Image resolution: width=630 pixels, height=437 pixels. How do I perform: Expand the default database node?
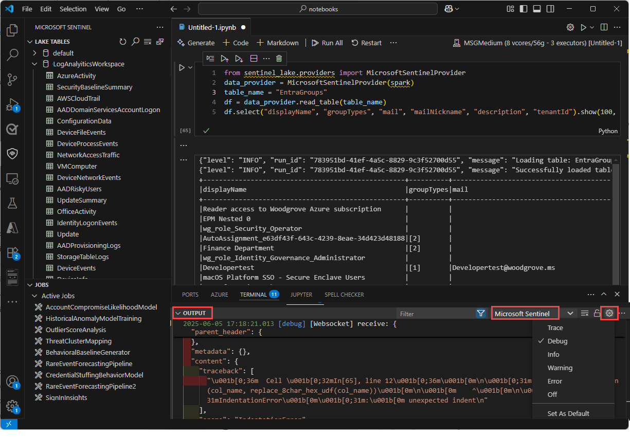tap(35, 53)
